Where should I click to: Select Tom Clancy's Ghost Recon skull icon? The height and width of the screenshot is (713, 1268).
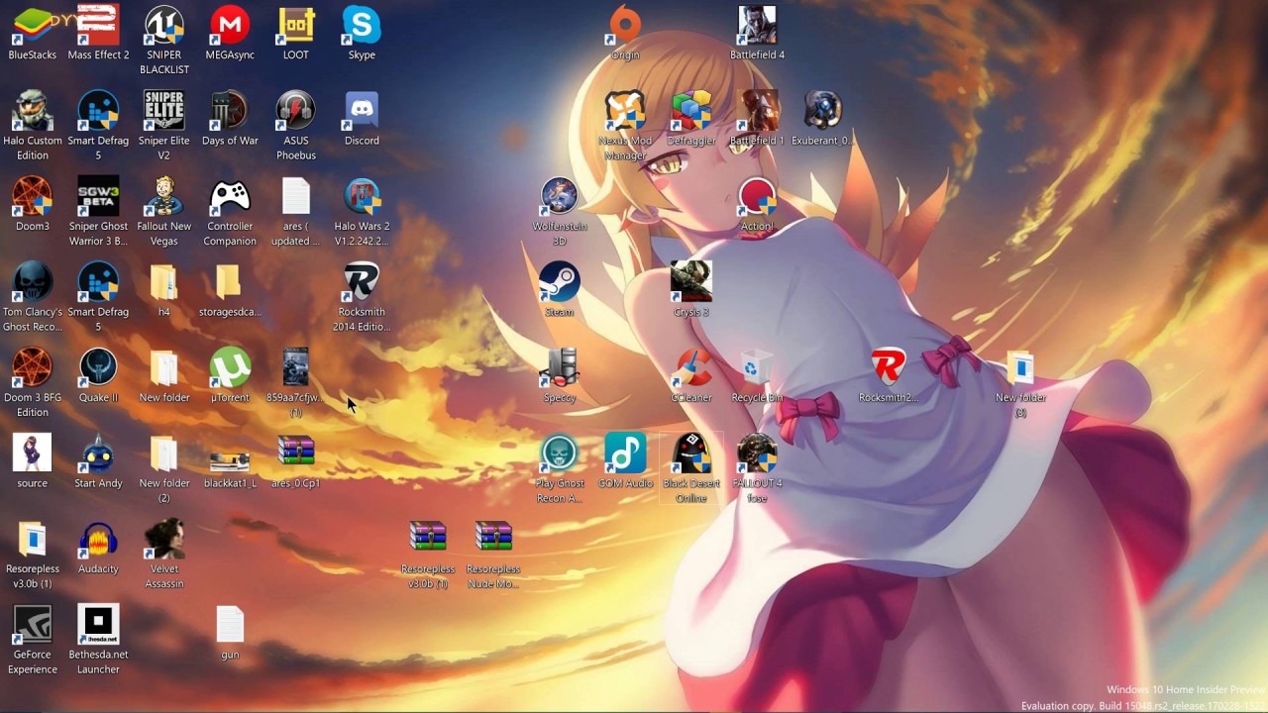pyautogui.click(x=32, y=282)
